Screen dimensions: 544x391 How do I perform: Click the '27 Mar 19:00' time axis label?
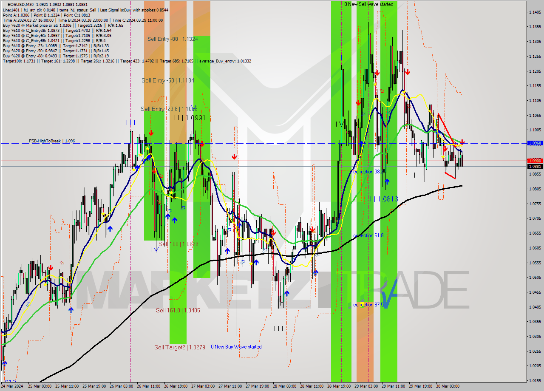[258, 386]
